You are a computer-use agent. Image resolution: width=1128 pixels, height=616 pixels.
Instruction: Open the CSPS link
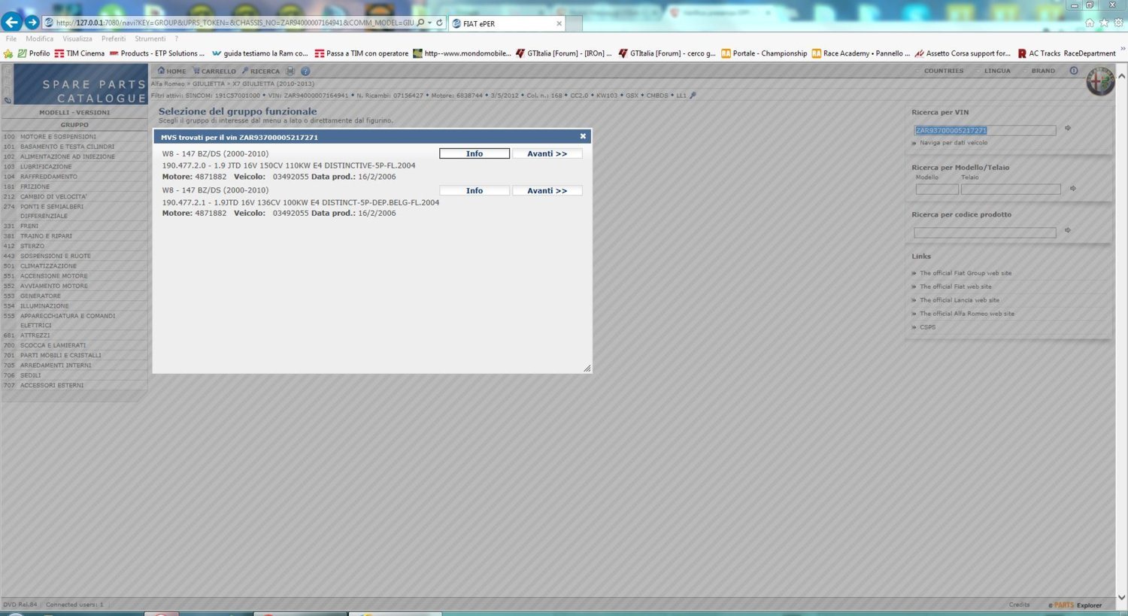(x=928, y=327)
